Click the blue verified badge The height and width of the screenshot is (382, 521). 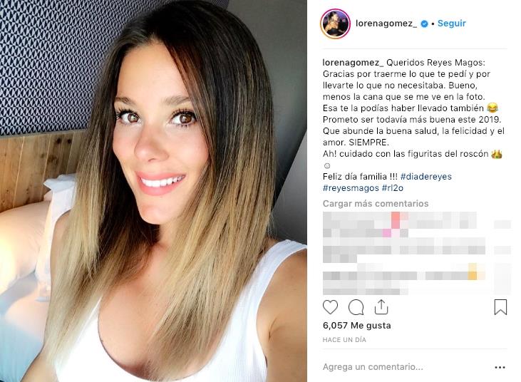coord(424,24)
